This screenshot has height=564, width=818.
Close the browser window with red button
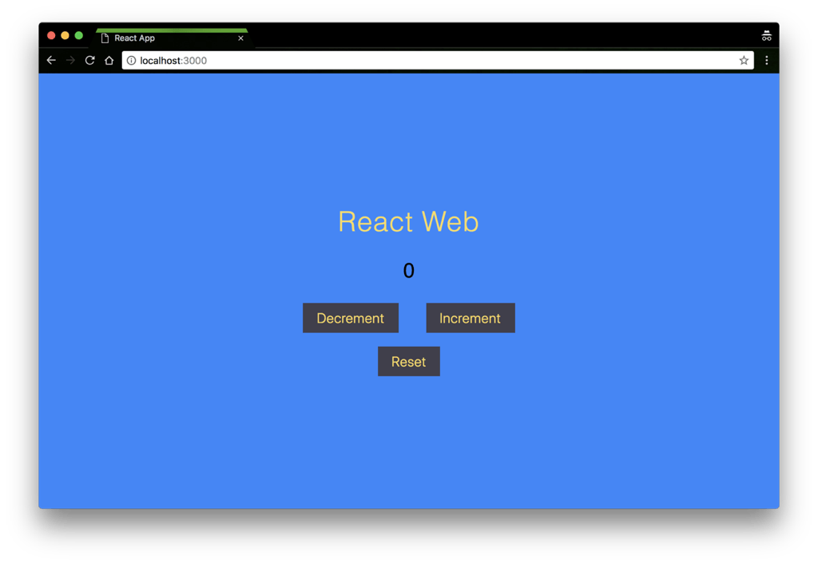click(51, 36)
